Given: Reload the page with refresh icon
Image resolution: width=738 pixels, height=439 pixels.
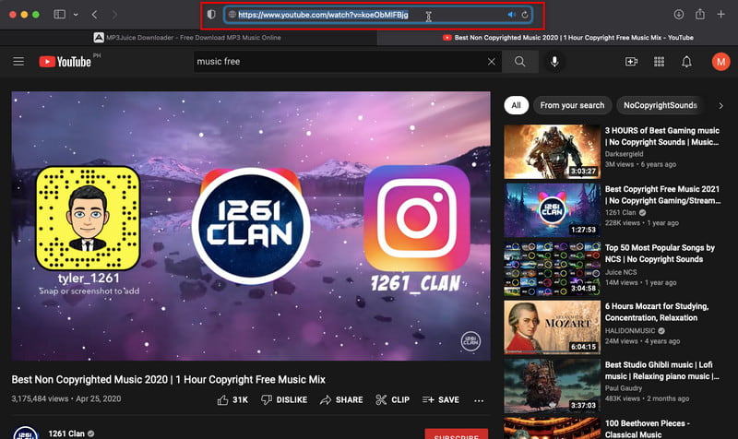Looking at the screenshot, I should coord(524,15).
